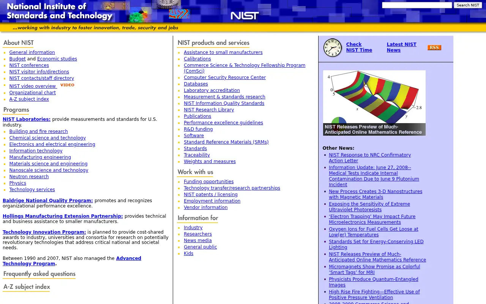This screenshot has width=486, height=304.
Task: Open NIST conferences page
Action: [x=29, y=65]
